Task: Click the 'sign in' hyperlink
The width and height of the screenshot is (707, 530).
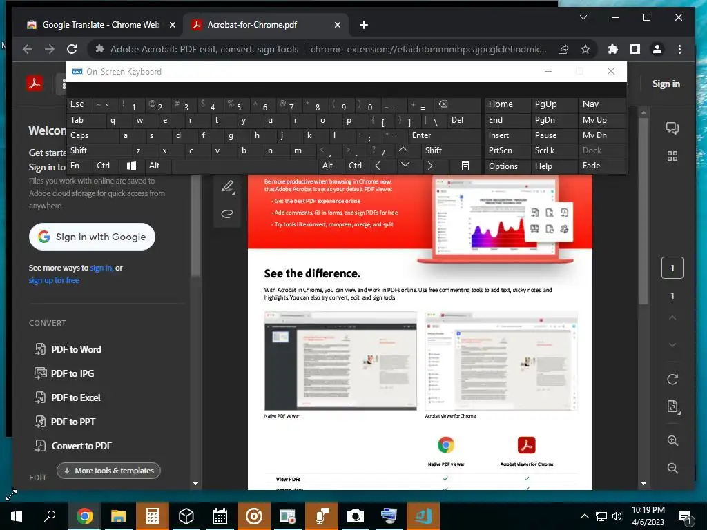Action: [101, 268]
